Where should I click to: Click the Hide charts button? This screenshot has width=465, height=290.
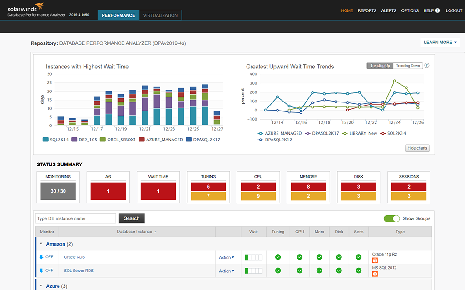tap(417, 148)
